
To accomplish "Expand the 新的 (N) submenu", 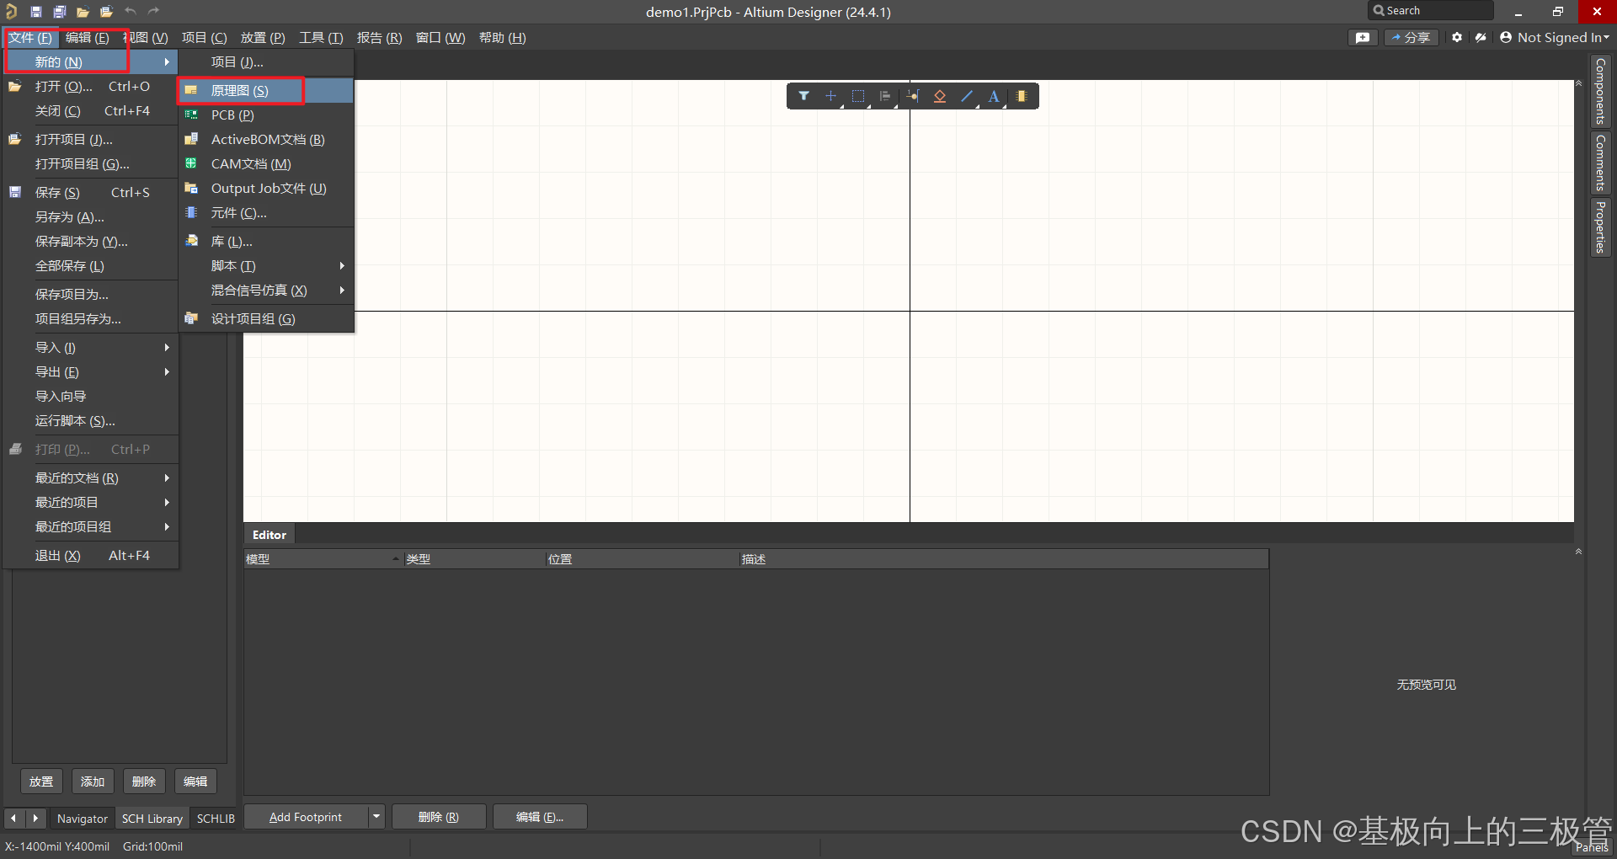I will point(91,62).
